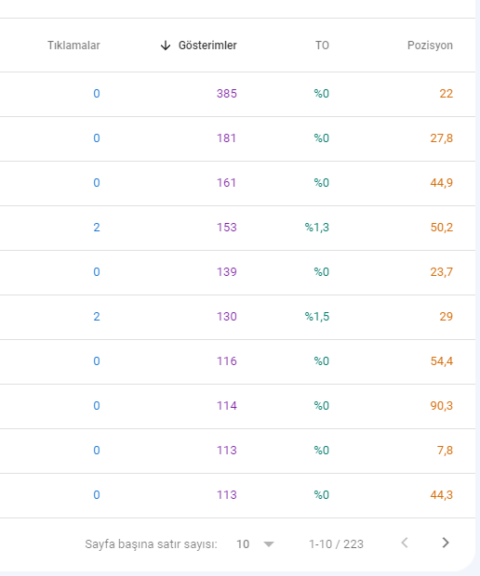Select the row with 385 impressions
Image resolution: width=480 pixels, height=576 pixels.
(x=237, y=94)
